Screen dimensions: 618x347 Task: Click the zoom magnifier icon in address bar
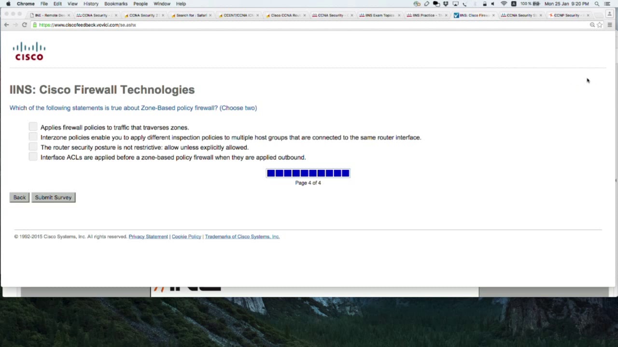[592, 25]
